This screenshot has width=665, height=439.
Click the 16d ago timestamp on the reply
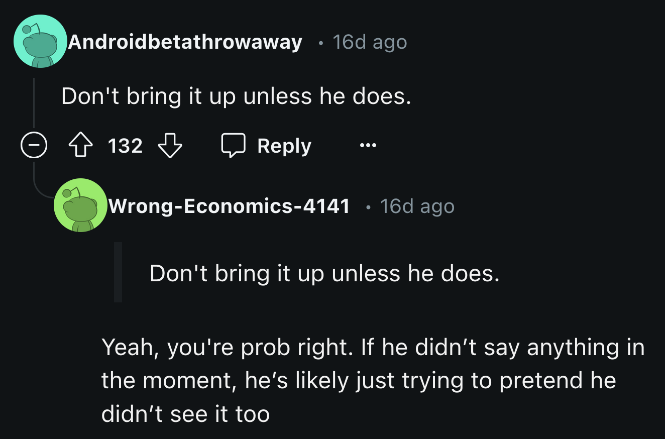[x=417, y=205]
